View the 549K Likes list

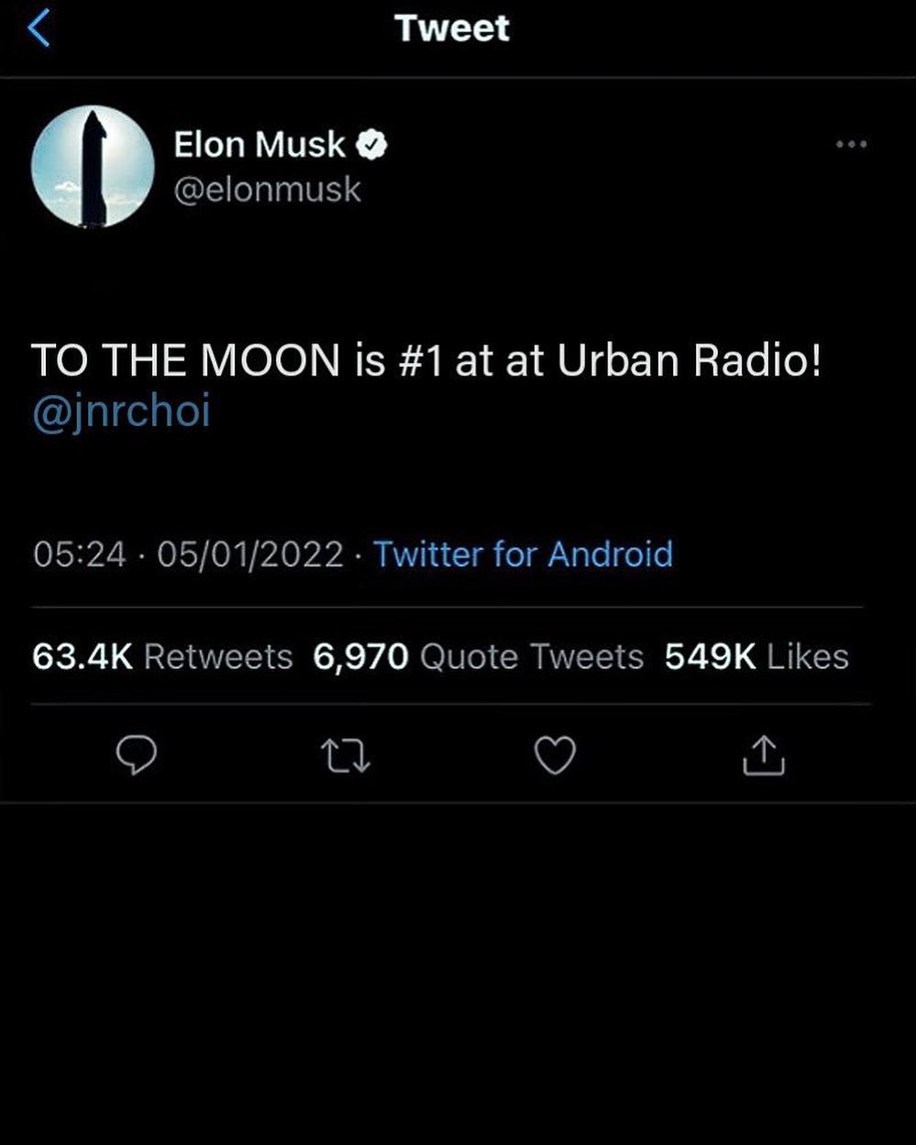pyautogui.click(x=756, y=656)
